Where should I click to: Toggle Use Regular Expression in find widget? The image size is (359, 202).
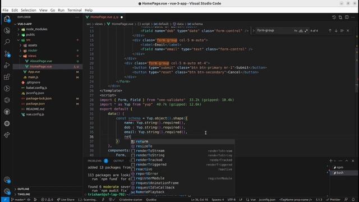(x=306, y=30)
